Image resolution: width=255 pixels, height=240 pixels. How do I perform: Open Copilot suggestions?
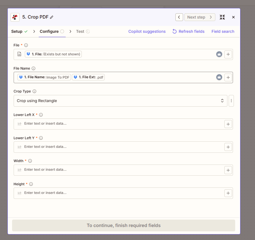pyautogui.click(x=147, y=32)
